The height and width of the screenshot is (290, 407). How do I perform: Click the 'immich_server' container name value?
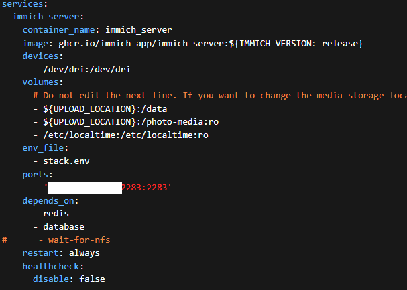pos(139,31)
